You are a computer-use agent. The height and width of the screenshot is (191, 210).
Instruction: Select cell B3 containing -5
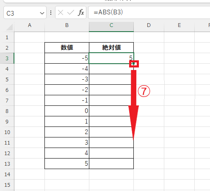[x=67, y=58]
